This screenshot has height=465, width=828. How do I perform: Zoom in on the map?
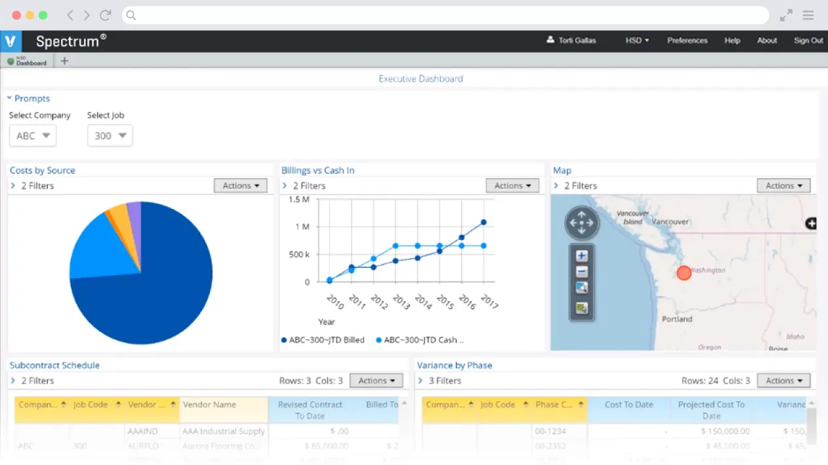581,256
